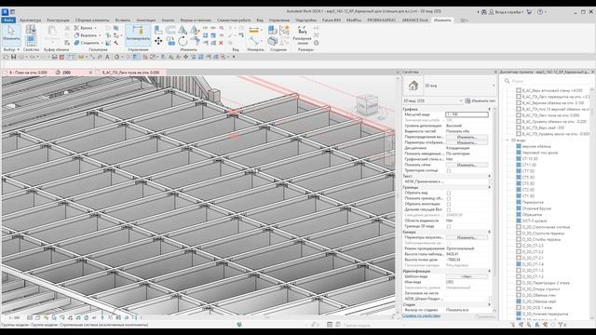The height and width of the screenshot is (335, 596).
Task: Switch to the Конструкция ribbon tab
Action: coord(58,20)
